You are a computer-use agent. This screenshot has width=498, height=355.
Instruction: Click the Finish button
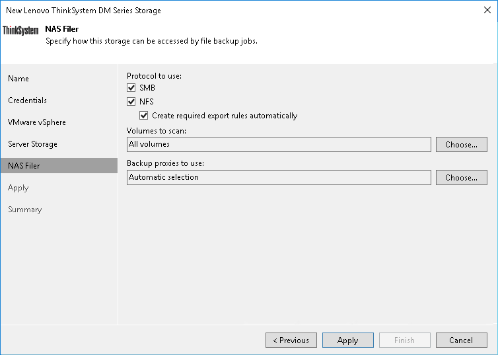click(404, 340)
